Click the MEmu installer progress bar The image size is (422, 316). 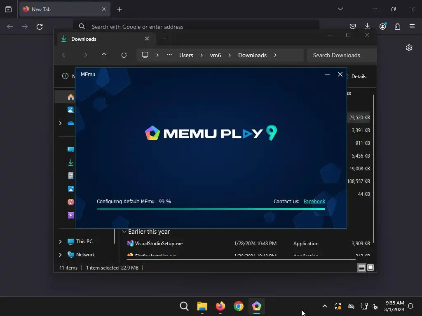coord(211,209)
